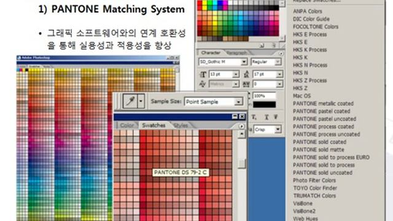Image resolution: width=393 pixels, height=221 pixels.
Task: Open the Character panel flyout menu button
Action: tap(281, 53)
